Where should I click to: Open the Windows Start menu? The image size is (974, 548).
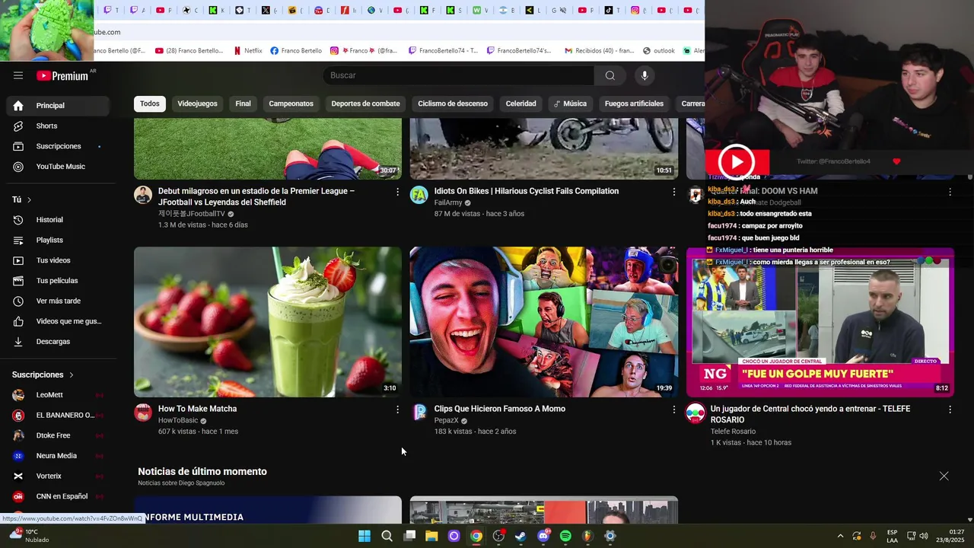point(364,536)
